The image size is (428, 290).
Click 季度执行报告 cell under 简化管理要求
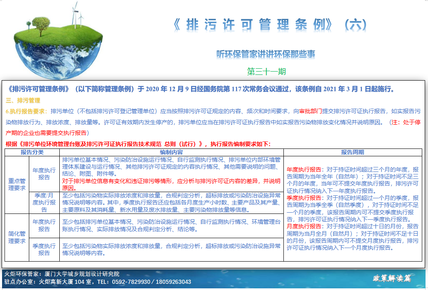44,249
